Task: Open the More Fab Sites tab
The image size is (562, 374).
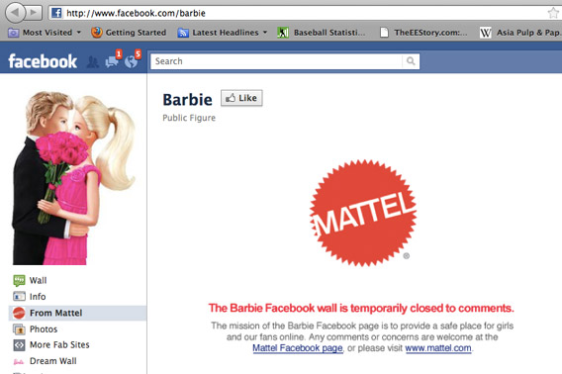Action: pyautogui.click(x=59, y=344)
